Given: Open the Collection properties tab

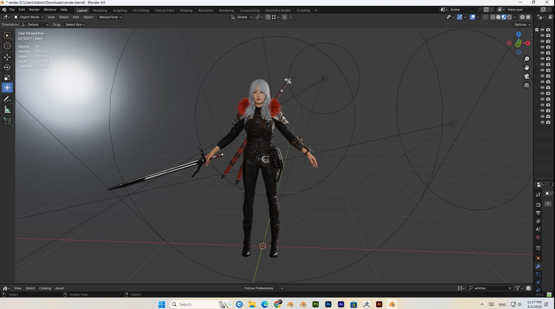Looking at the screenshot, I should click(538, 248).
